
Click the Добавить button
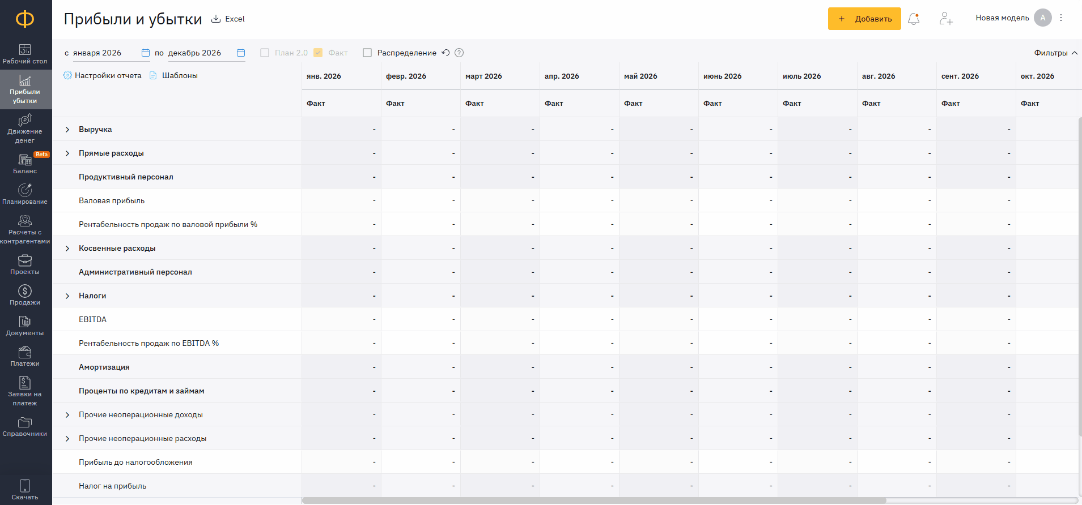pyautogui.click(x=864, y=19)
